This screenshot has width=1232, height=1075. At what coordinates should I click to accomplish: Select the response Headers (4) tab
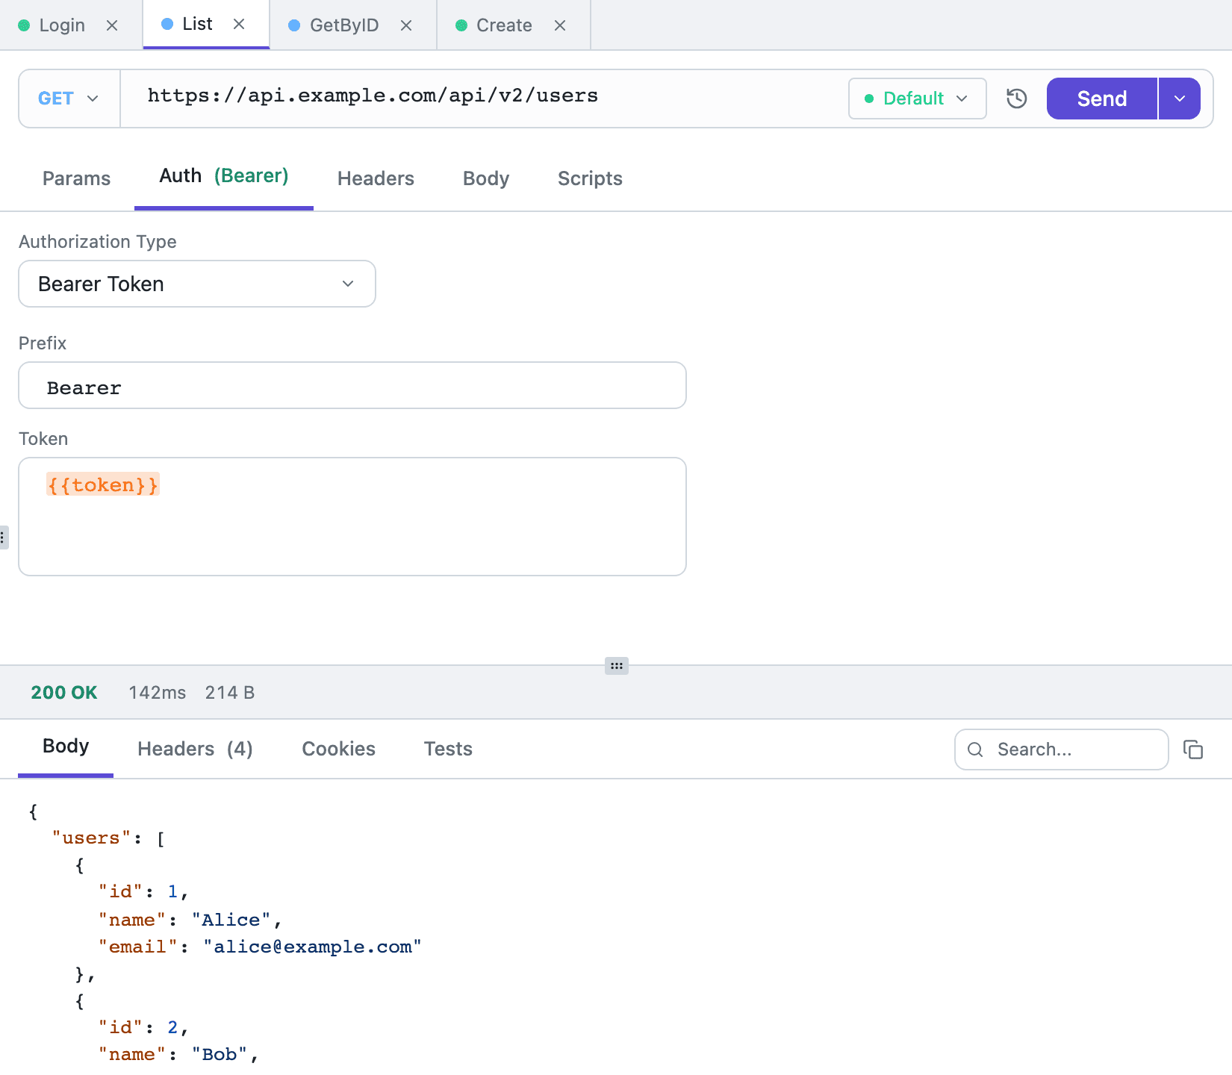[x=195, y=749]
